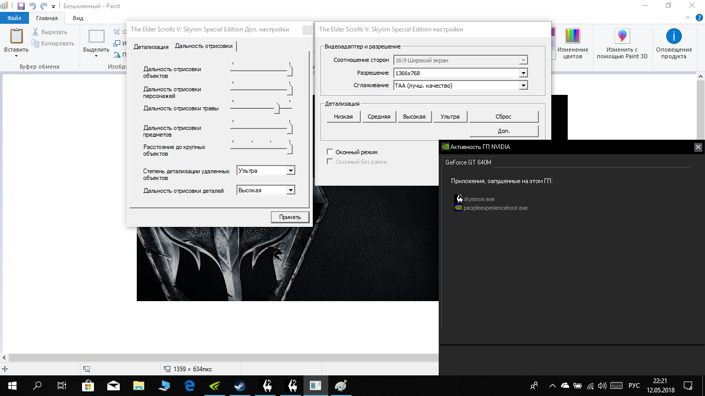Screen dimensions: 705x396
Task: Save the Paint image with the floppy icon
Action: 21,6
